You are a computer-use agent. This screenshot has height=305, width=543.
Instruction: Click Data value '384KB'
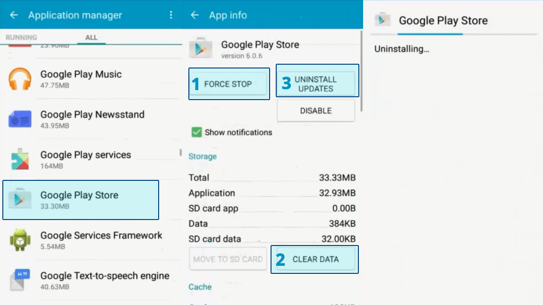[342, 223]
